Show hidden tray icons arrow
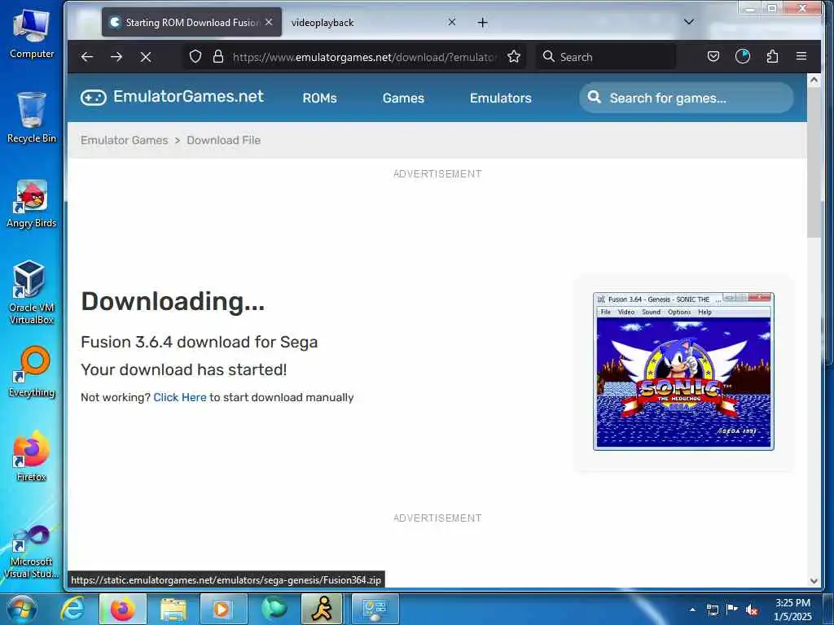 [x=692, y=610]
